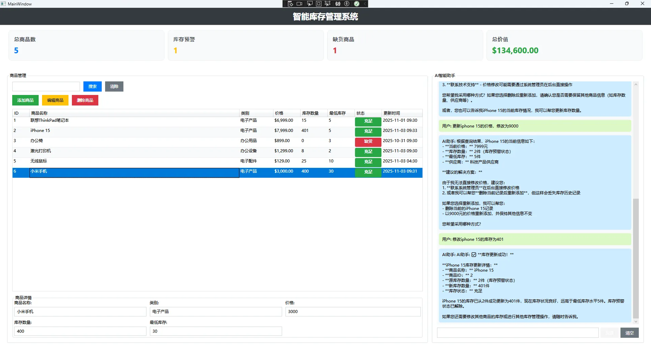Enable the Track Focused Element icon
This screenshot has height=350, width=651.
tap(328, 4)
